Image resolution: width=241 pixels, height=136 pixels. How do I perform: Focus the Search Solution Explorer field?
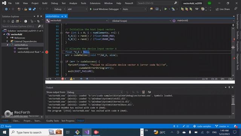(x=20, y=26)
